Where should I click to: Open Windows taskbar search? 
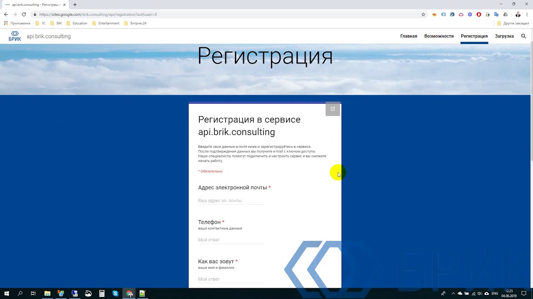[20, 294]
